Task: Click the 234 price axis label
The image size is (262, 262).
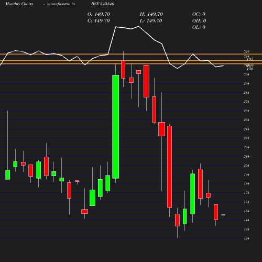Action: [246, 138]
